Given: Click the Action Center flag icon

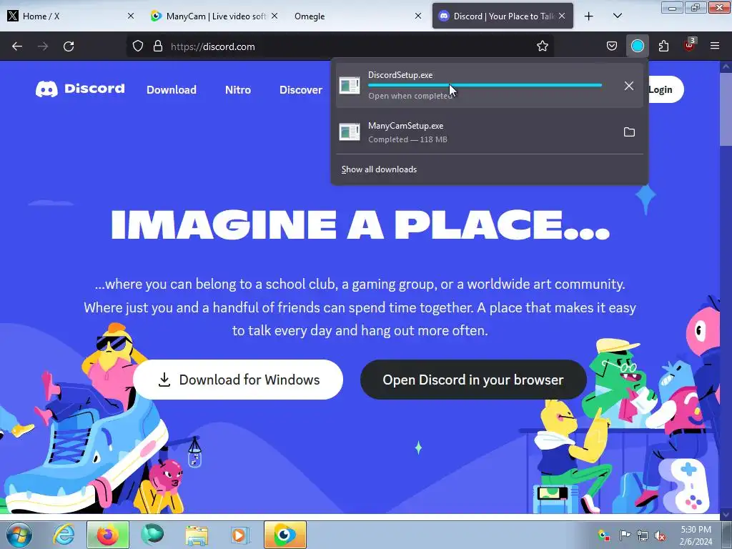Looking at the screenshot, I should 625,535.
